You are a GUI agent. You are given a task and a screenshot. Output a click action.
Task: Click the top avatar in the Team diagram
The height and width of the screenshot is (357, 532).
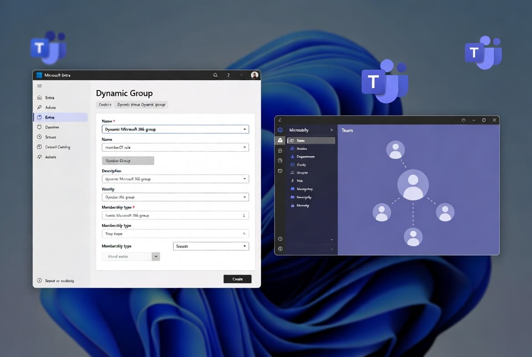tap(395, 150)
